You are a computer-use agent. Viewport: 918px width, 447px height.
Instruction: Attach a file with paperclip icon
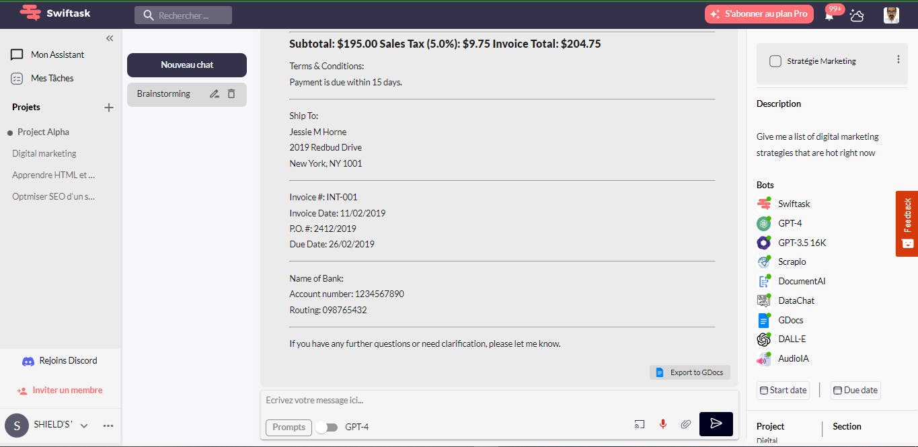coord(686,424)
